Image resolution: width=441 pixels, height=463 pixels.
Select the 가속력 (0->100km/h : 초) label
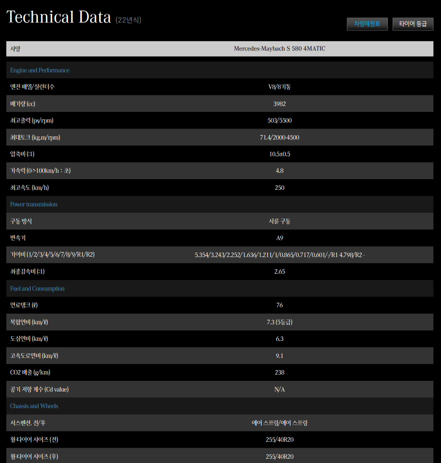(x=40, y=171)
